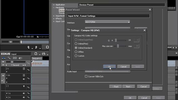Click OK in the Canopus HQ settings dialog
Image resolution: width=178 pixels, height=100 pixels.
point(109,67)
